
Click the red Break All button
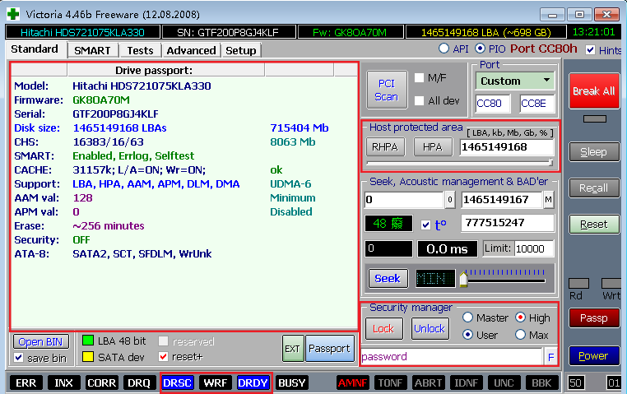[x=594, y=91]
